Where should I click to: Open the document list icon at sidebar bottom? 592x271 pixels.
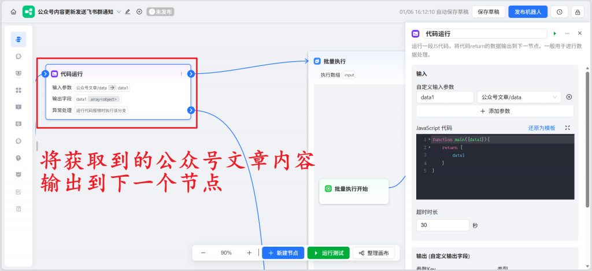(x=18, y=209)
